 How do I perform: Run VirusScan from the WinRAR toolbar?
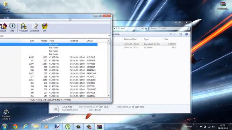[x=24, y=27]
